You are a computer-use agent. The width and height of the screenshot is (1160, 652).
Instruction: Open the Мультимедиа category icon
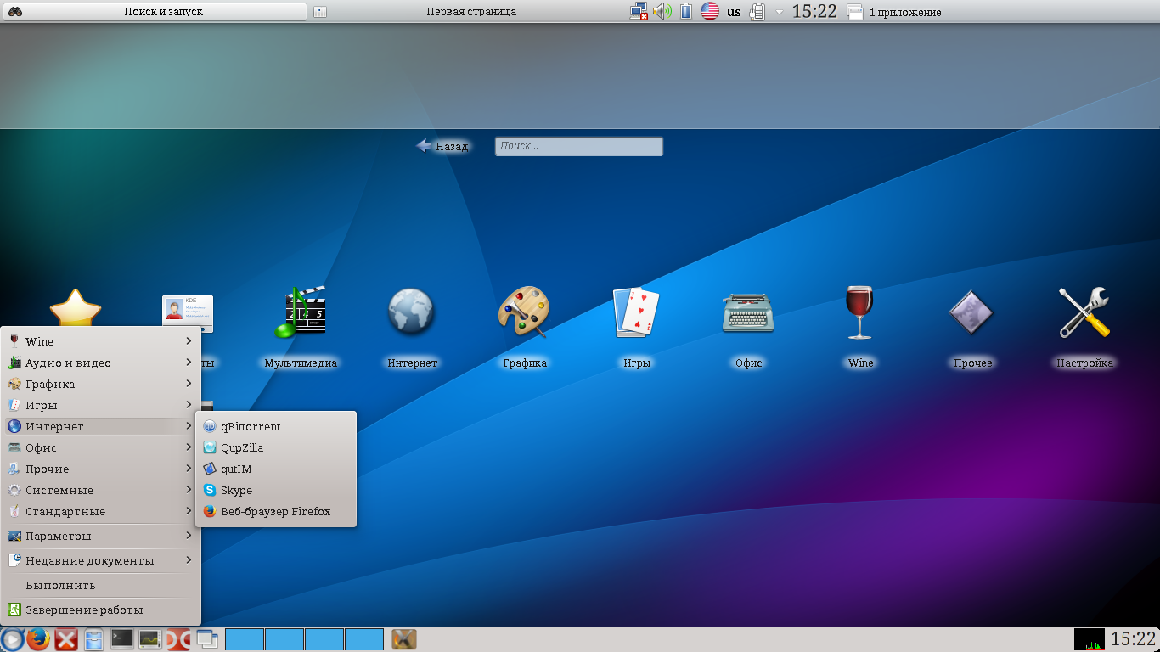coord(300,312)
